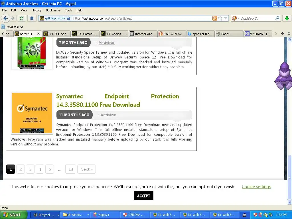Reload the page with the refresh icon
The image size is (292, 219).
click(x=21, y=18)
